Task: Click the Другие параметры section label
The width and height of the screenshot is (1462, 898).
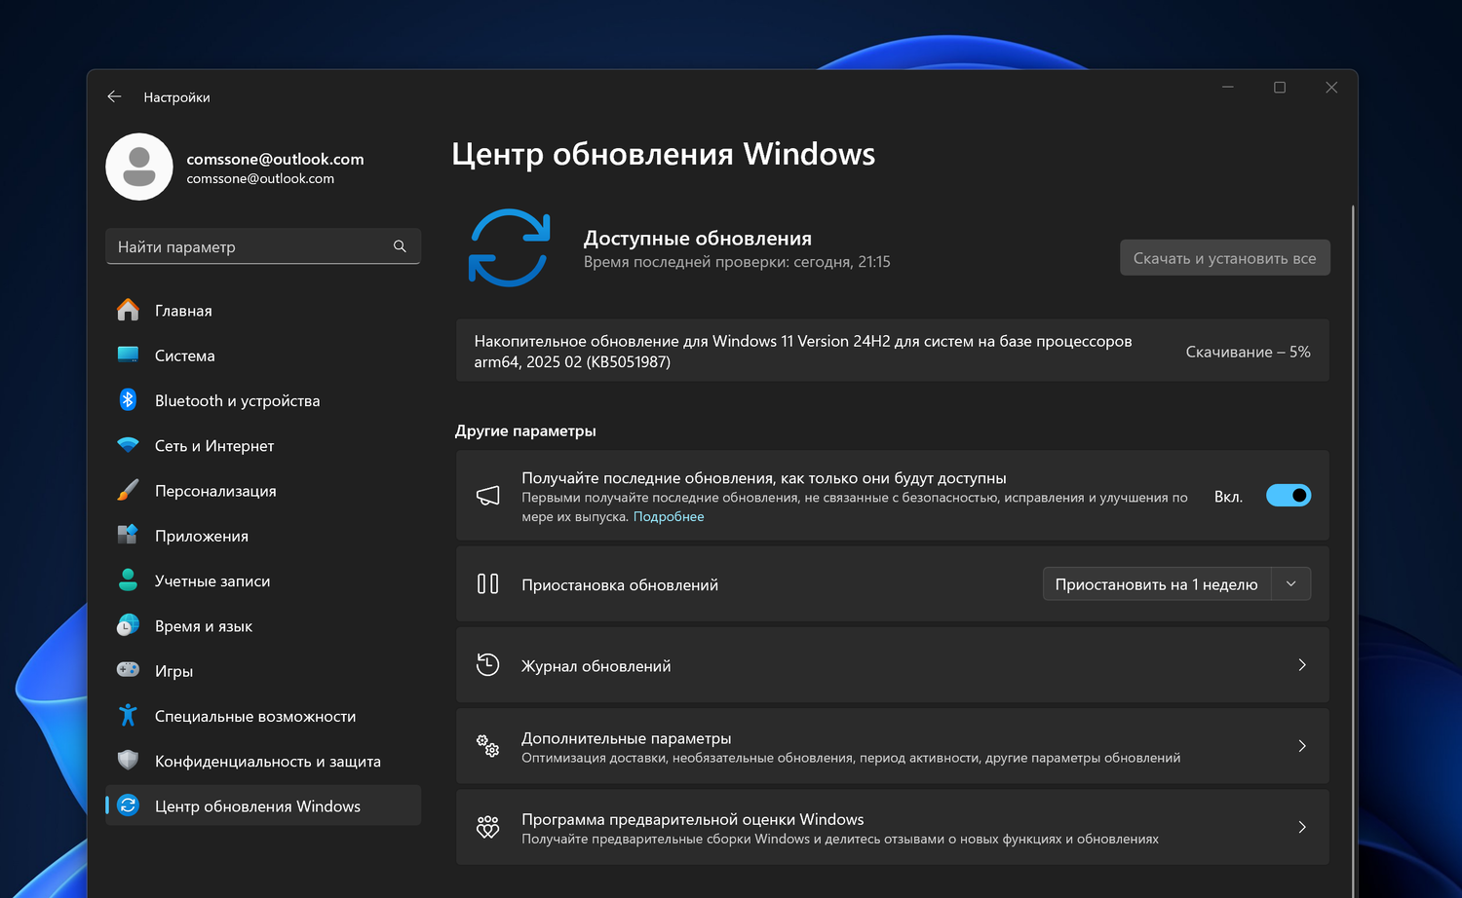Action: pos(525,430)
